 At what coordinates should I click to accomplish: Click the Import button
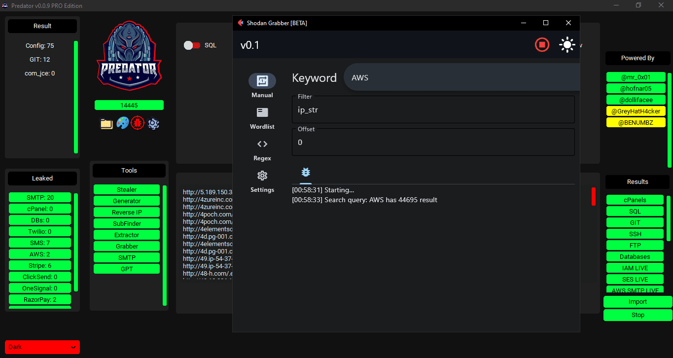(x=638, y=302)
